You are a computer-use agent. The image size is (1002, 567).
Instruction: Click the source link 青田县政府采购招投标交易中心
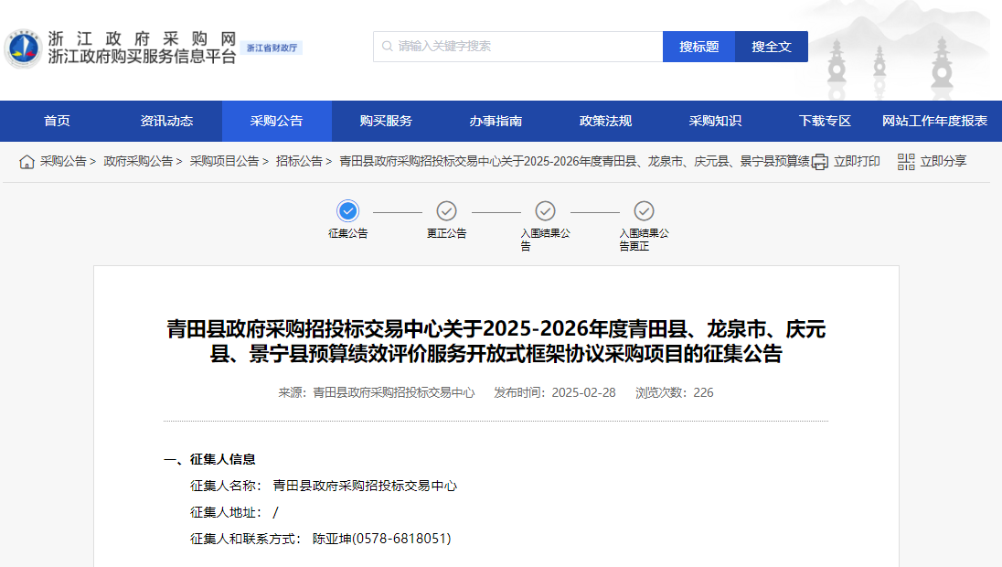[x=397, y=391]
